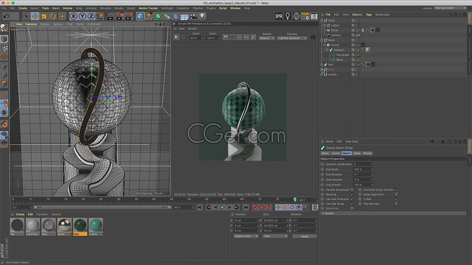Image resolution: width=472 pixels, height=265 pixels.
Task: Toggle the Flip Normals checkbox
Action: pos(396,203)
